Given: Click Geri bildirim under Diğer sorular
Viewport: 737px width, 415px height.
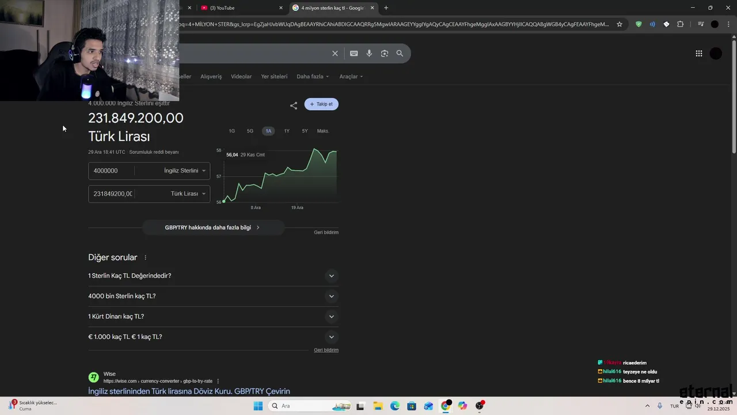Looking at the screenshot, I should coord(326,350).
